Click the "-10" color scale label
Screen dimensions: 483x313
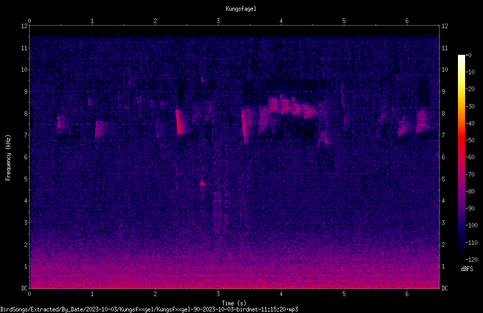(x=470, y=72)
